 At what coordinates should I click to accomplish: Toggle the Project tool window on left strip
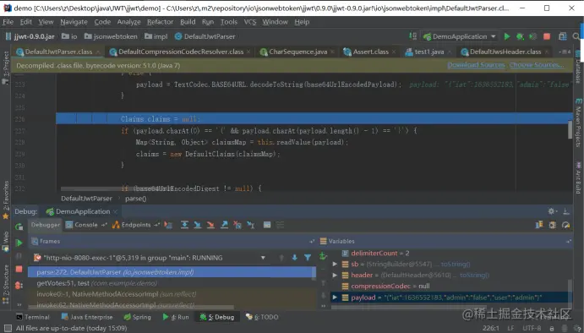click(6, 67)
